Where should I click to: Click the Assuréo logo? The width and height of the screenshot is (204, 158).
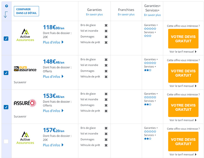click(x=25, y=103)
